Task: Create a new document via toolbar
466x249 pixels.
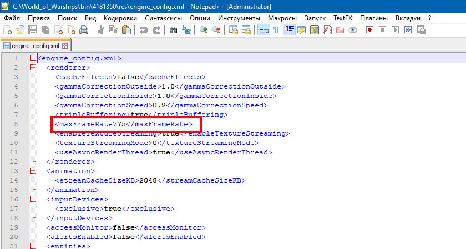Action: pyautogui.click(x=7, y=30)
